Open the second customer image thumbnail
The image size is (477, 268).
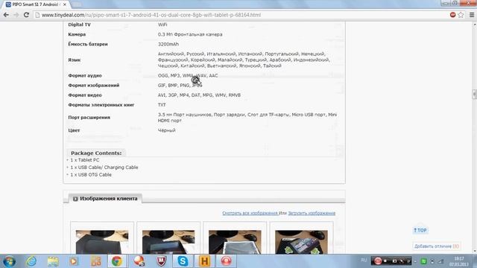(x=168, y=242)
